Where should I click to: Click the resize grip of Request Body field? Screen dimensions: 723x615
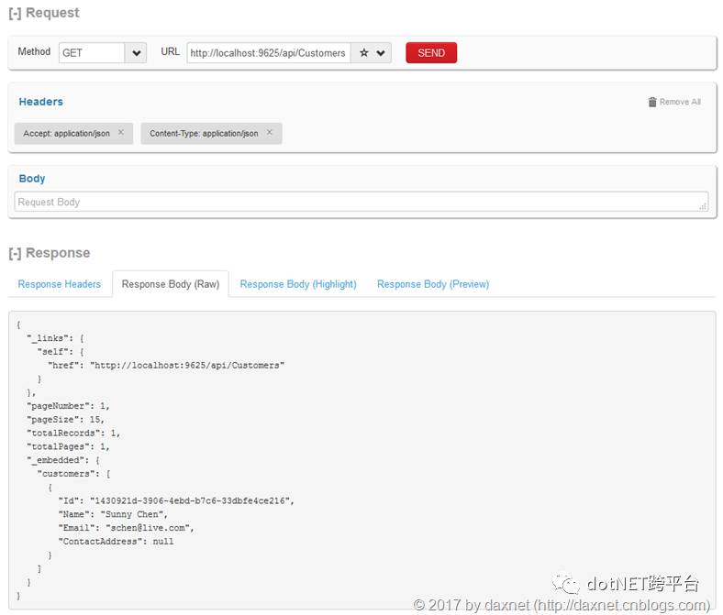pos(703,207)
